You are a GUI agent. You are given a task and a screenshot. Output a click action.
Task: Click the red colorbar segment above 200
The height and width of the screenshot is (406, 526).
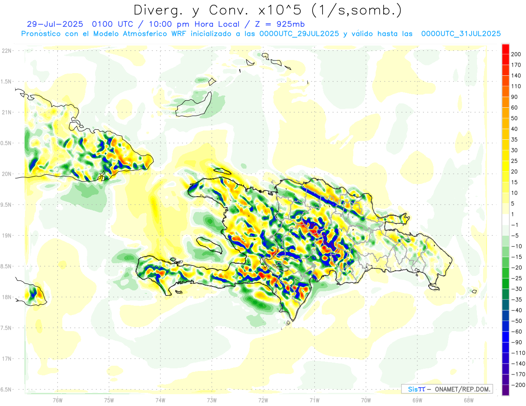[505, 49]
